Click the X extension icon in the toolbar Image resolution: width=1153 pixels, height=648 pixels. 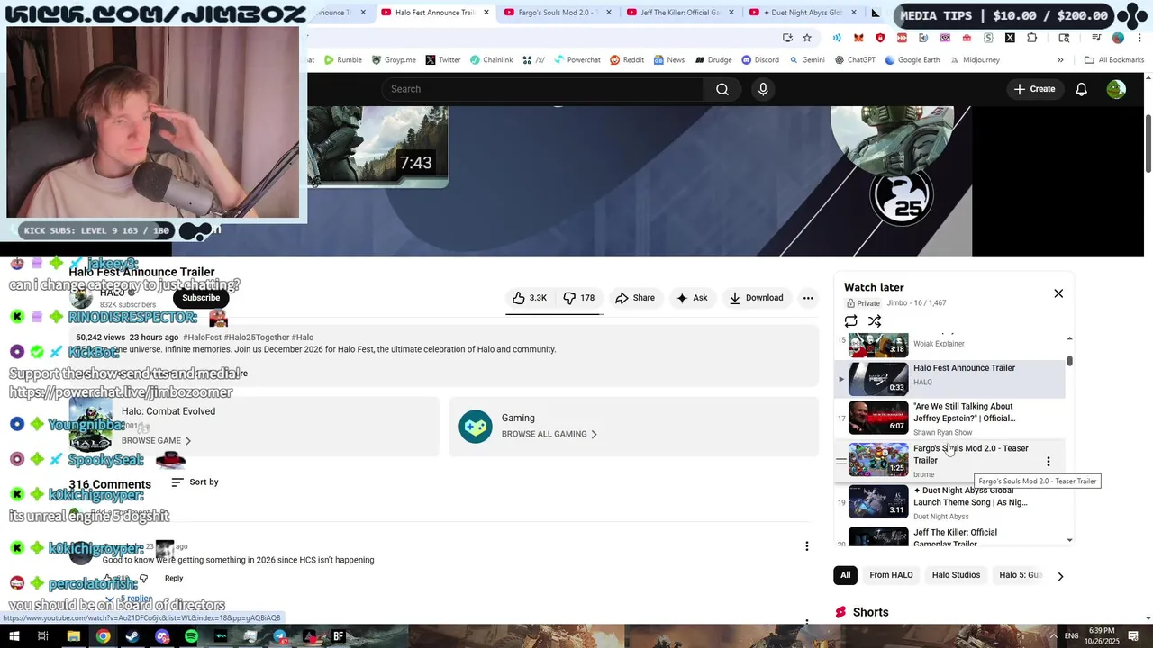[x=1010, y=38]
